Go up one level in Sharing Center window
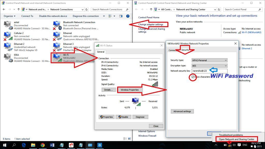Image resolution: width=265 pixels, height=149 pixels. pyautogui.click(x=151, y=10)
